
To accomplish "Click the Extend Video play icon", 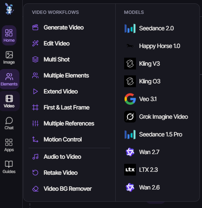I will coord(35,91).
